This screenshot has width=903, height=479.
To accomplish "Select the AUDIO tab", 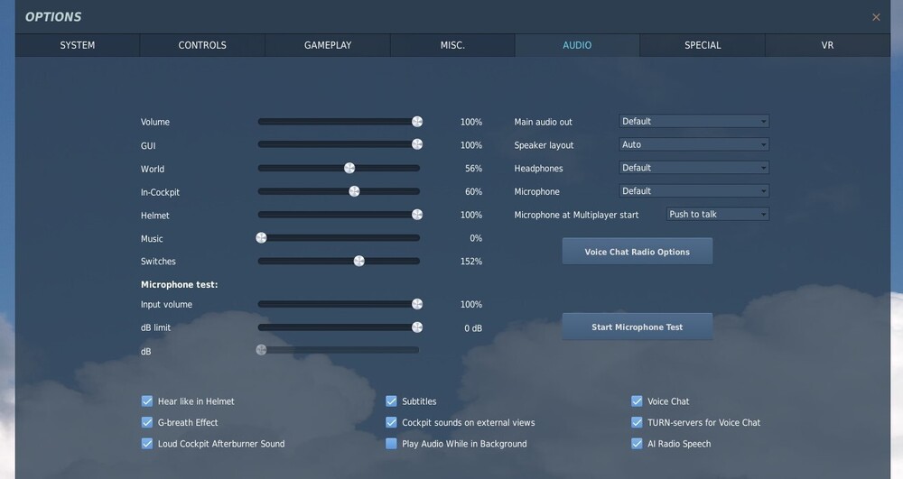I will 577,45.
